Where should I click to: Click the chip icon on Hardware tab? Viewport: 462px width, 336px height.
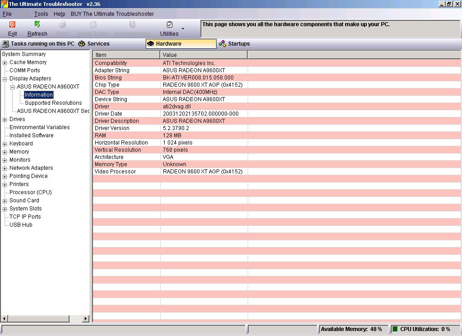(x=151, y=44)
